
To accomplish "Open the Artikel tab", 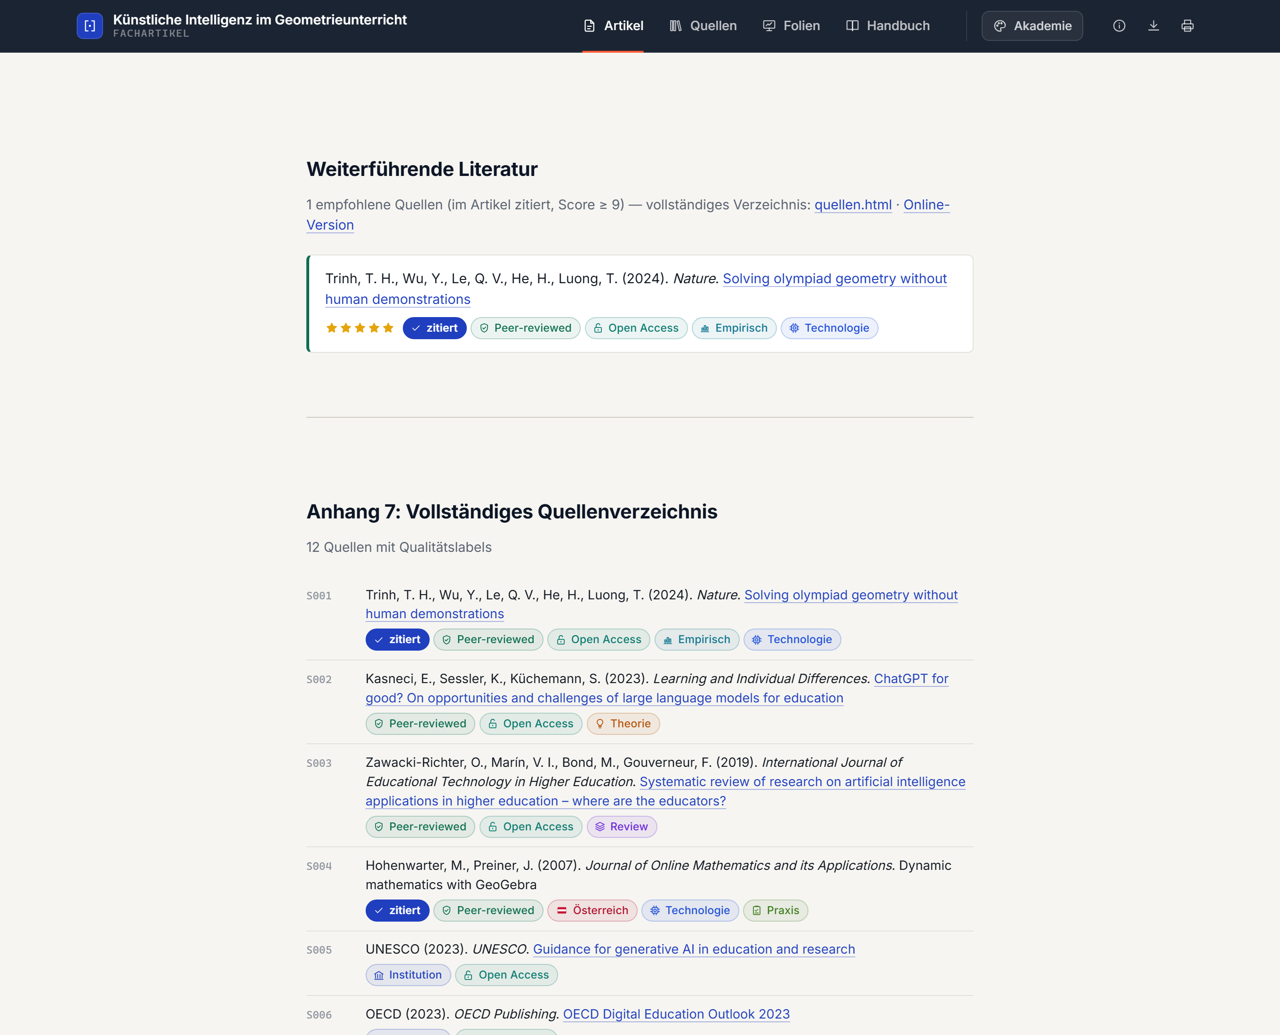I will coord(613,25).
